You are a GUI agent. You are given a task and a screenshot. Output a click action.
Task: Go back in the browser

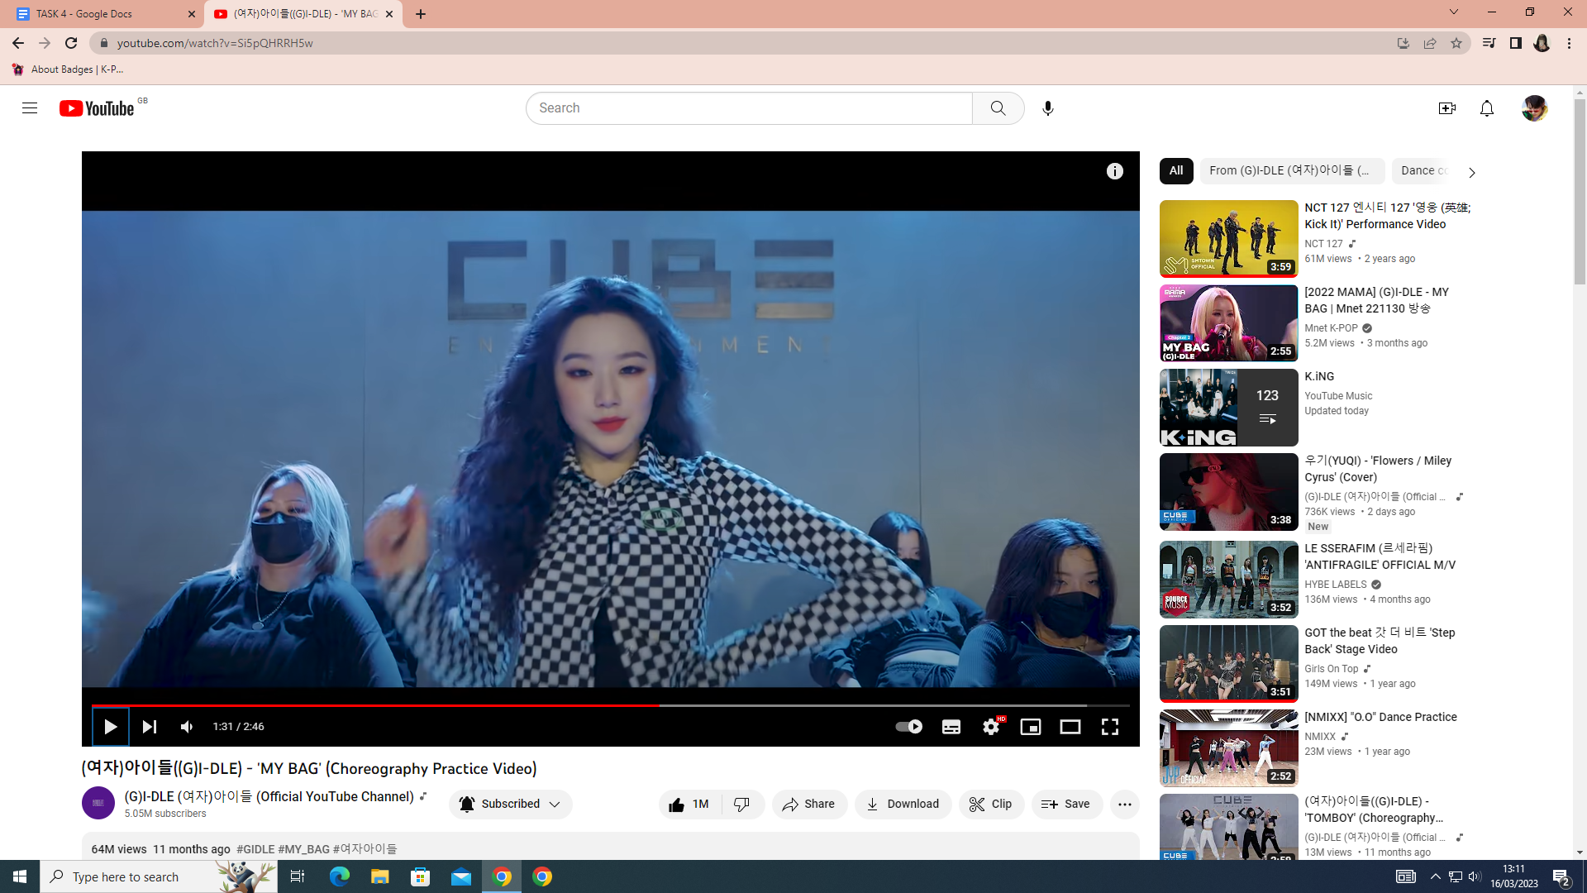coord(18,43)
